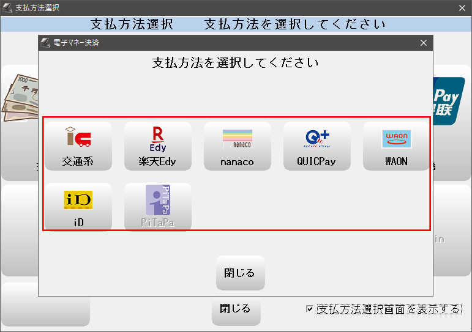The height and width of the screenshot is (332, 472).
Task: Click the dialog heading 支払方法を選択してください
Action: [236, 63]
